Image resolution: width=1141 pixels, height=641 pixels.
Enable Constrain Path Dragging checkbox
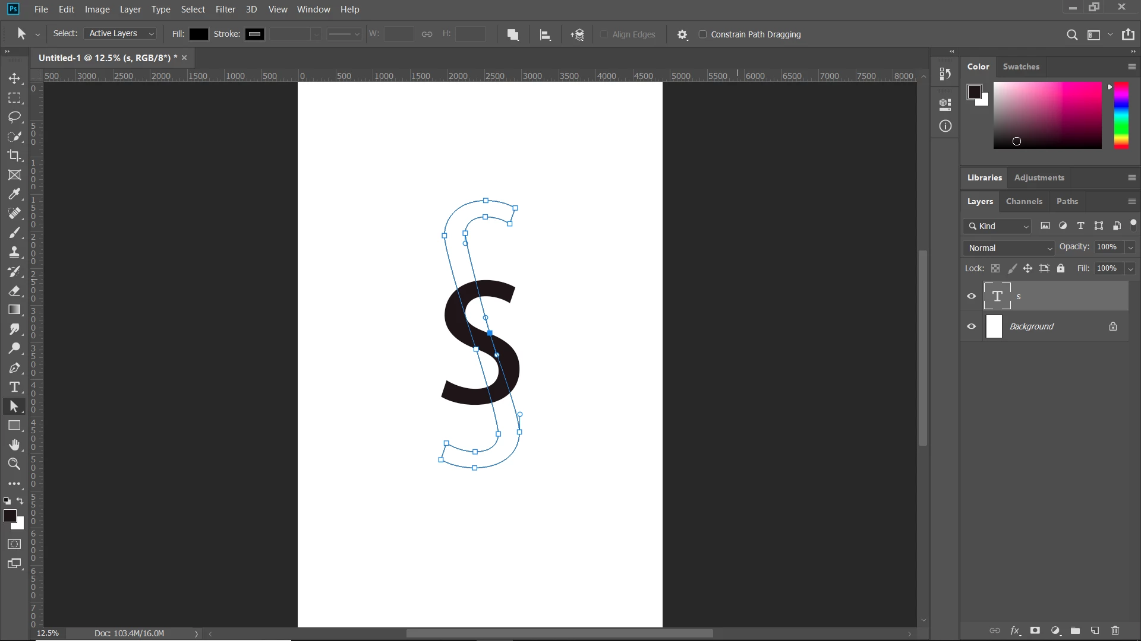pyautogui.click(x=702, y=34)
